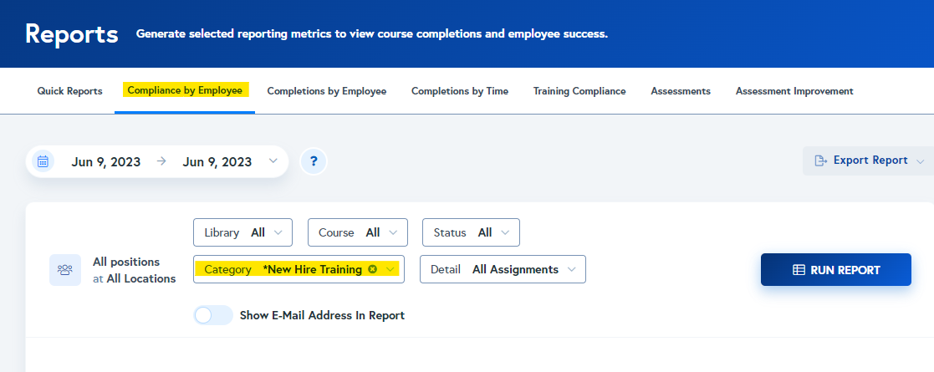Toggle Show E-Mail Address In Report
This screenshot has height=372, width=934.
tap(212, 315)
